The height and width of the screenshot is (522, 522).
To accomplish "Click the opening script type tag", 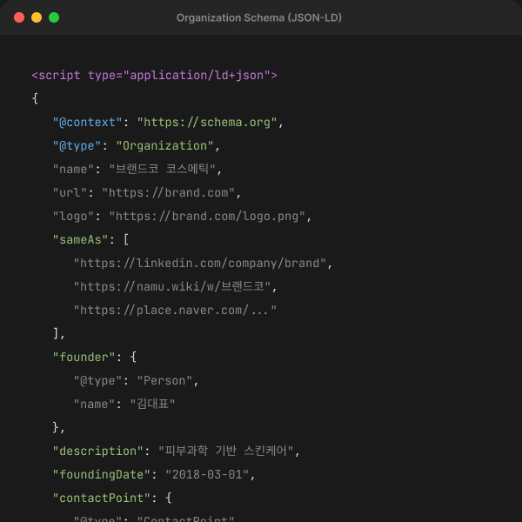I will (x=154, y=75).
